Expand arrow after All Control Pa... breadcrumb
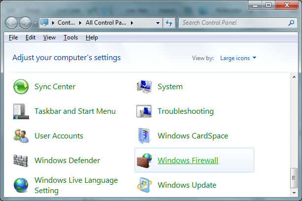Screen dimensions: 302x201 (x=132, y=23)
